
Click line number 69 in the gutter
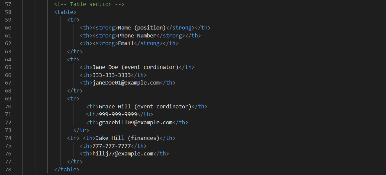tap(8, 98)
